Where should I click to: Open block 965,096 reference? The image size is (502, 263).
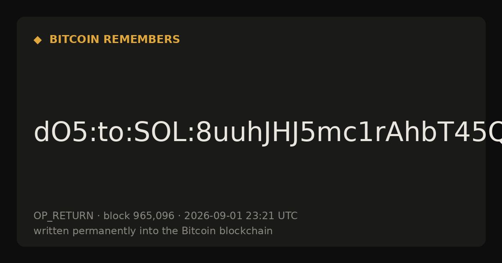tap(139, 216)
